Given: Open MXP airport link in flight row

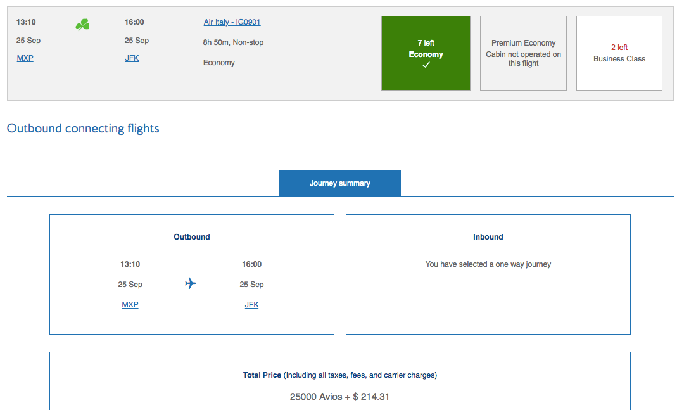Looking at the screenshot, I should (25, 58).
